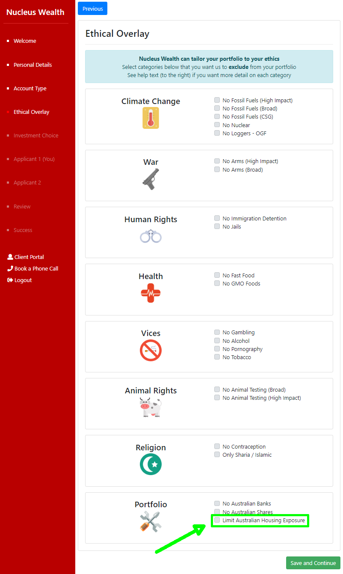Check Limit Australian Housing Exposure

pyautogui.click(x=217, y=520)
